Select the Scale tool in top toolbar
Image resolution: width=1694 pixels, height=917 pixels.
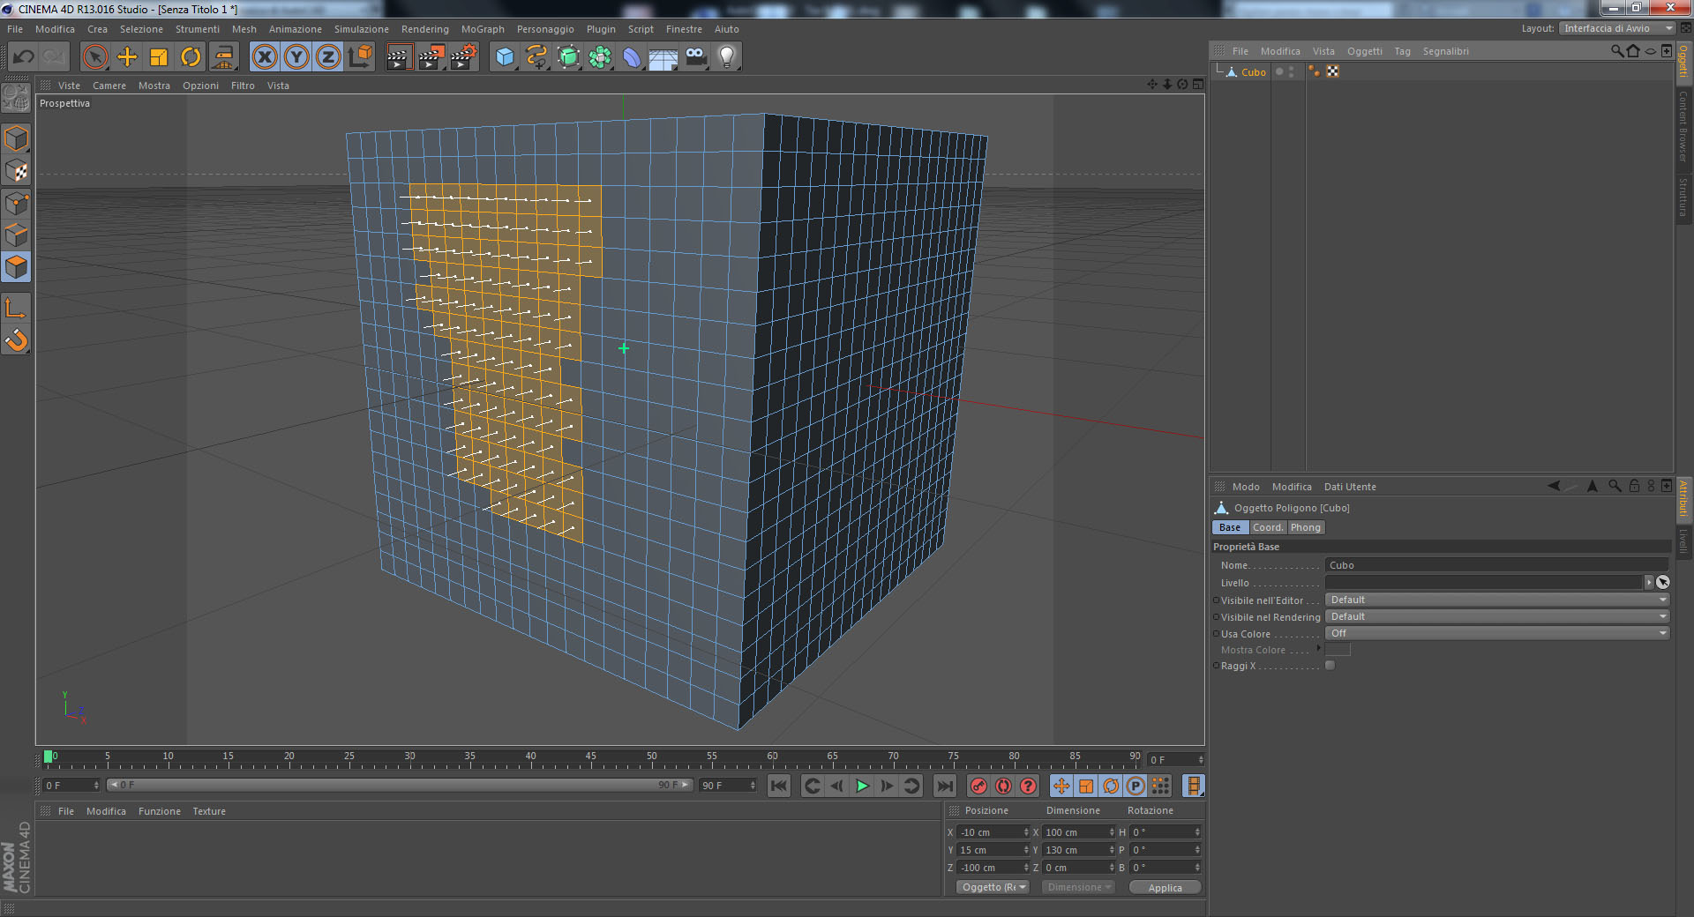point(159,57)
